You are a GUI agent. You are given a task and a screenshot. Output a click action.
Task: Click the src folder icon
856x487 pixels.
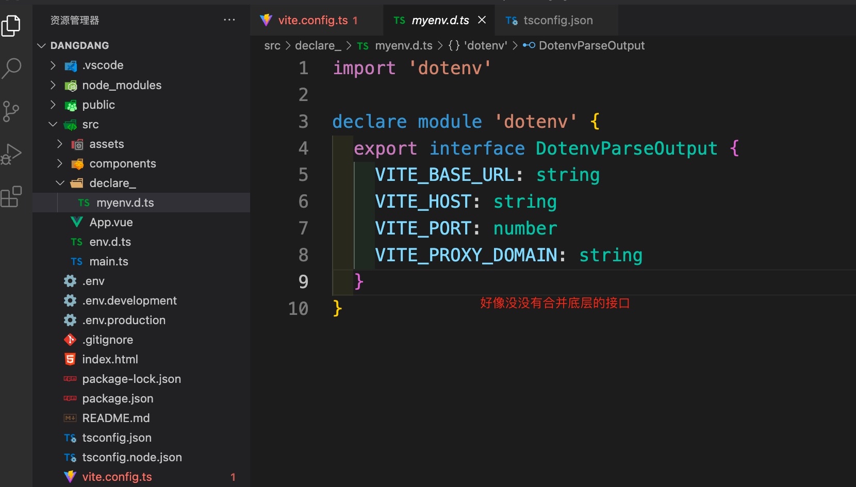70,125
